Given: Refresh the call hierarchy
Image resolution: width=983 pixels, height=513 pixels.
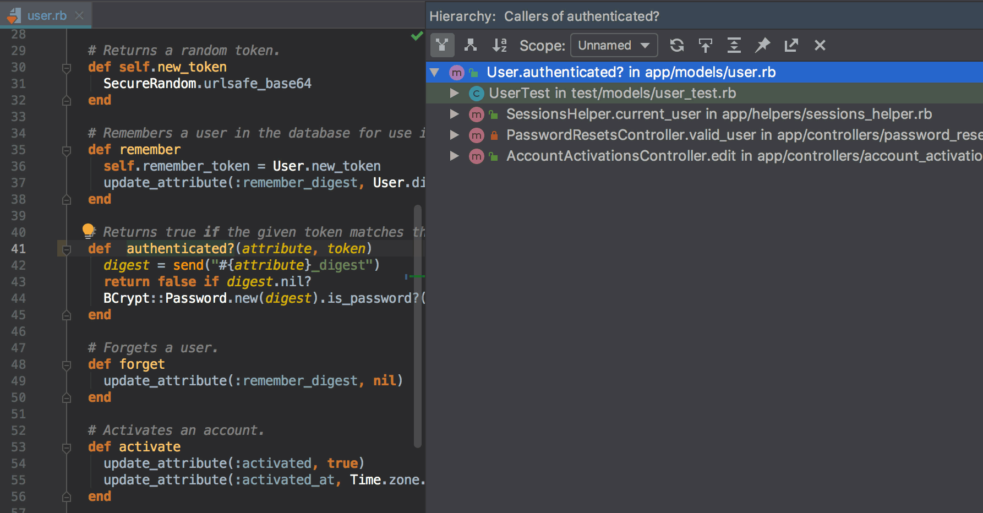Looking at the screenshot, I should pos(677,45).
